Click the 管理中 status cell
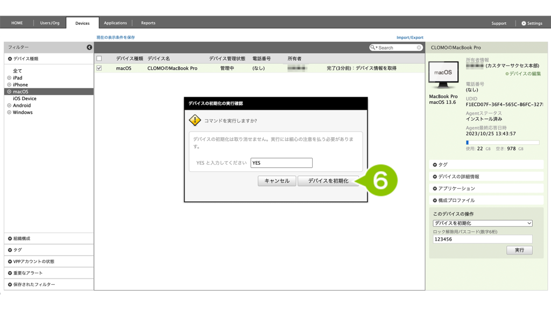Viewport: 551px width, 310px height. [x=227, y=68]
